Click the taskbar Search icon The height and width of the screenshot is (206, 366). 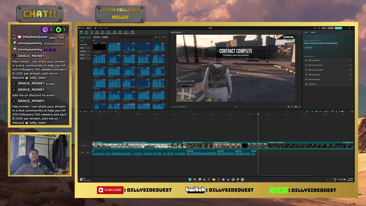tap(195, 180)
